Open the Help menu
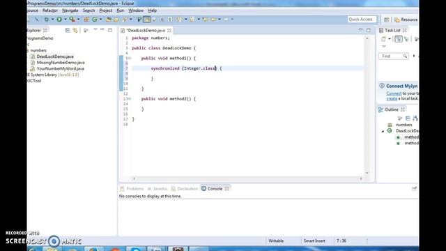 [153, 10]
